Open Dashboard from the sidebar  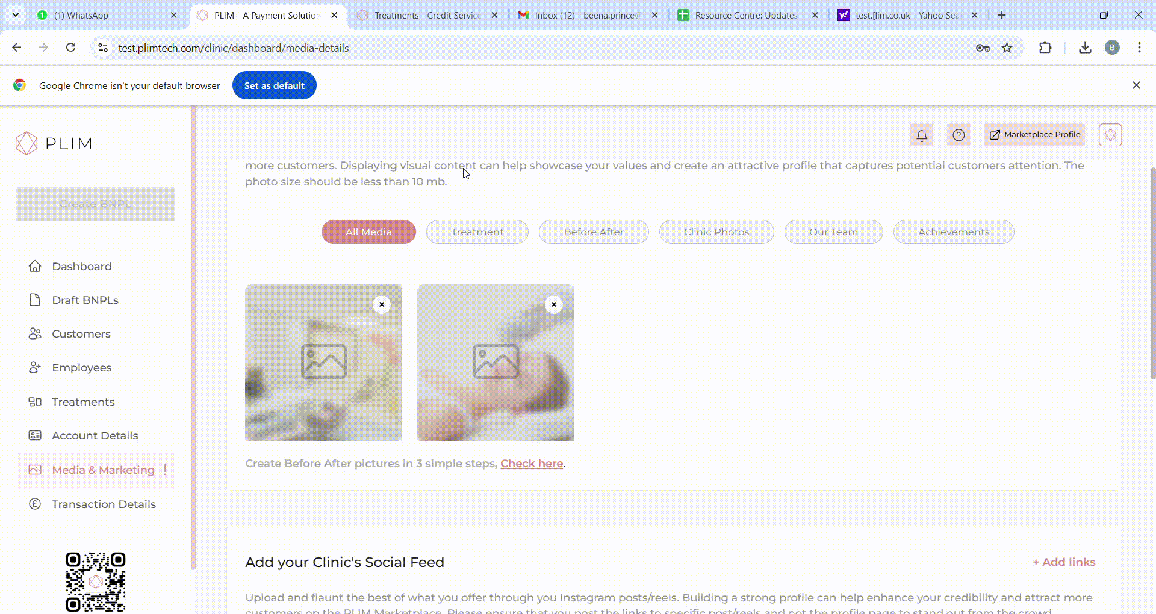tap(81, 266)
